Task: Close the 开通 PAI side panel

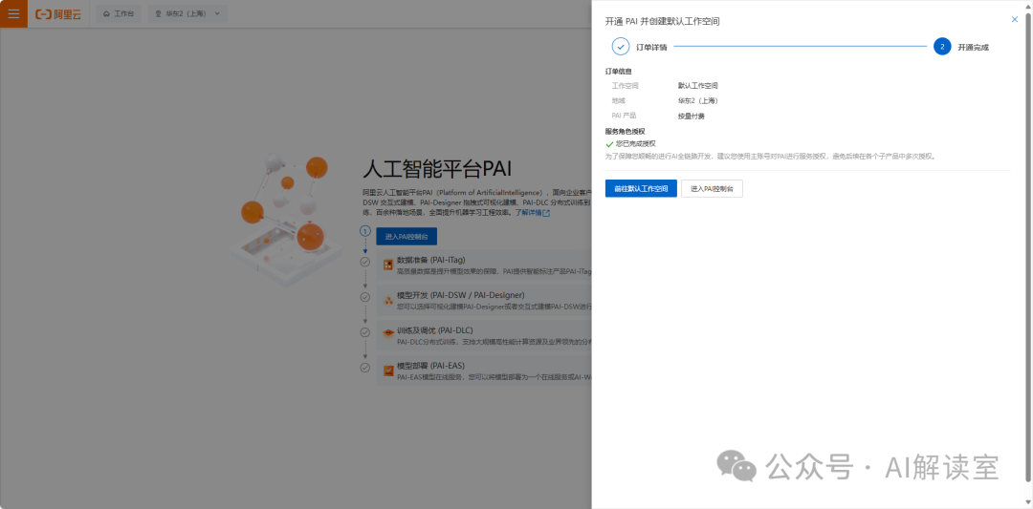Action: click(x=1015, y=20)
